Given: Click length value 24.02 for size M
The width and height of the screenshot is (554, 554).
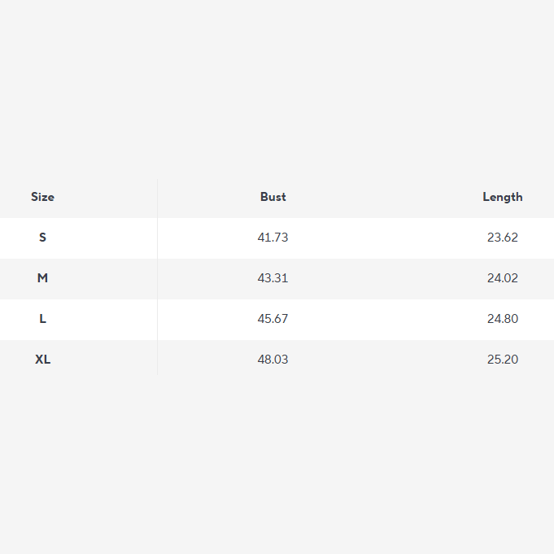Looking at the screenshot, I should pos(503,278).
